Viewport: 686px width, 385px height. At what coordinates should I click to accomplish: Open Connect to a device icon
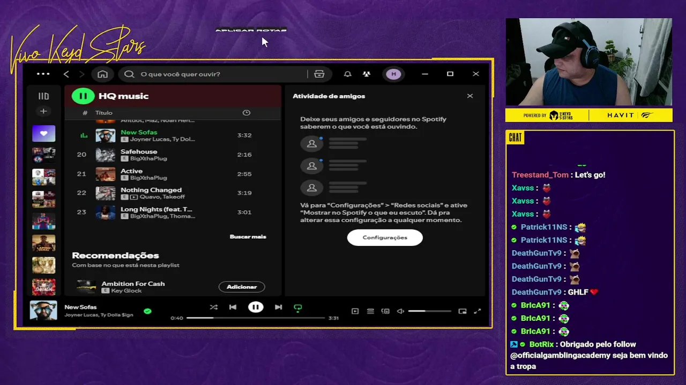tap(385, 311)
